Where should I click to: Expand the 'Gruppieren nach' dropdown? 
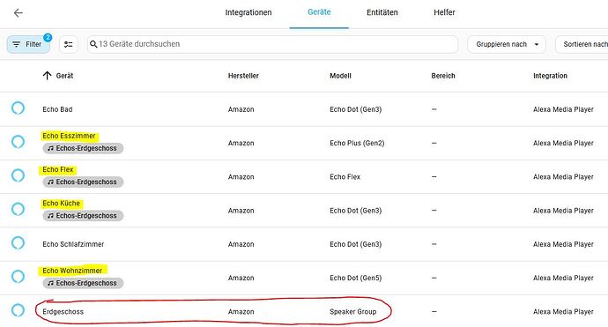coord(507,44)
